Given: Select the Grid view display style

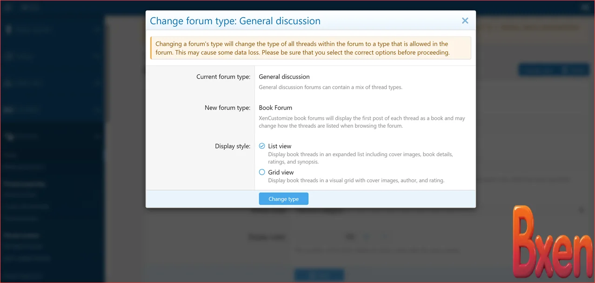Looking at the screenshot, I should [262, 172].
